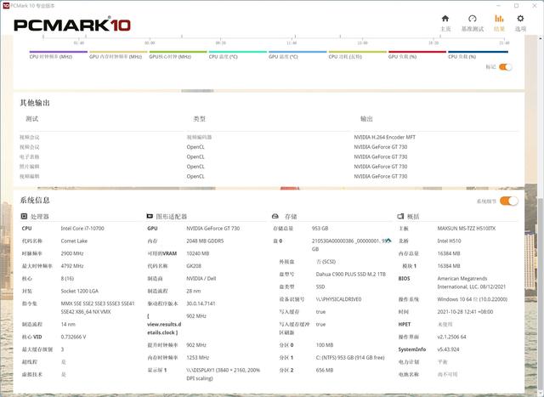This screenshot has height=397, width=544.
Task: Select NVIDIA H.264 Encoder MFT output
Action: click(384, 137)
